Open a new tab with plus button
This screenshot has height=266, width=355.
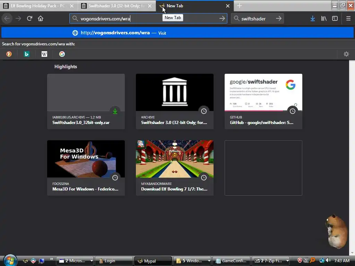coord(240,6)
